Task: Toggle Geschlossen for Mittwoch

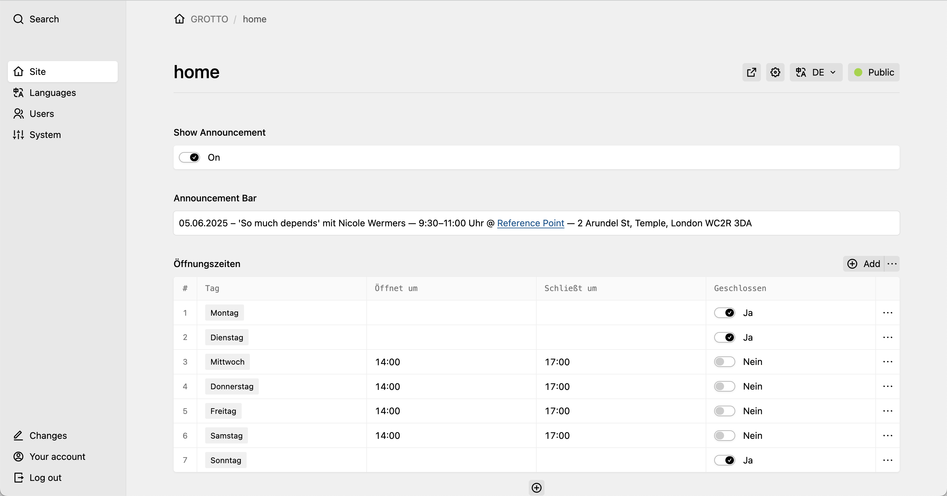Action: [x=725, y=362]
